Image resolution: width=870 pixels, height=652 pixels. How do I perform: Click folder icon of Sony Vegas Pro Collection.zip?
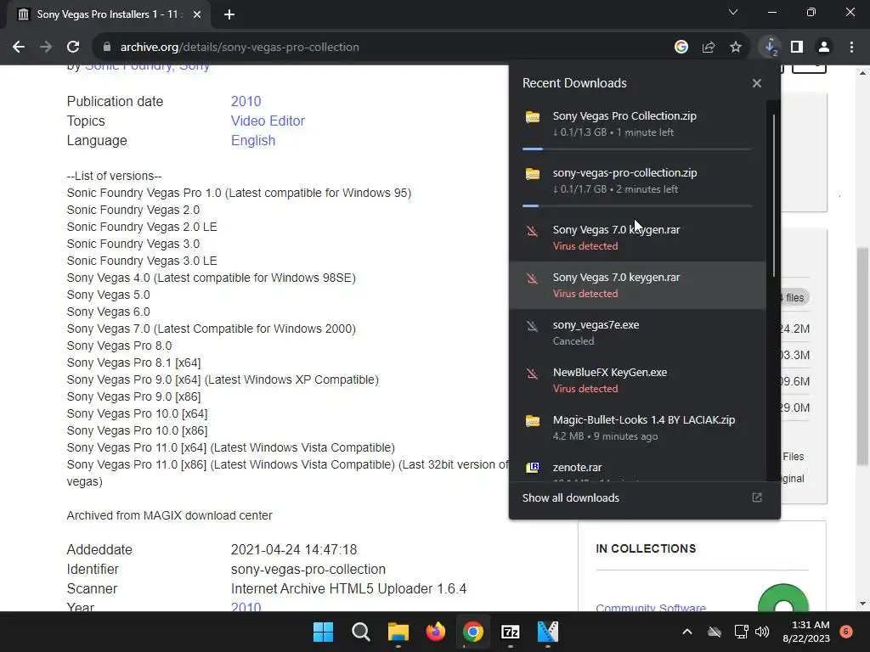coord(533,117)
